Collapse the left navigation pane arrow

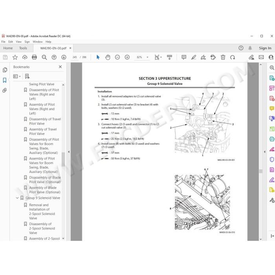click(69, 152)
